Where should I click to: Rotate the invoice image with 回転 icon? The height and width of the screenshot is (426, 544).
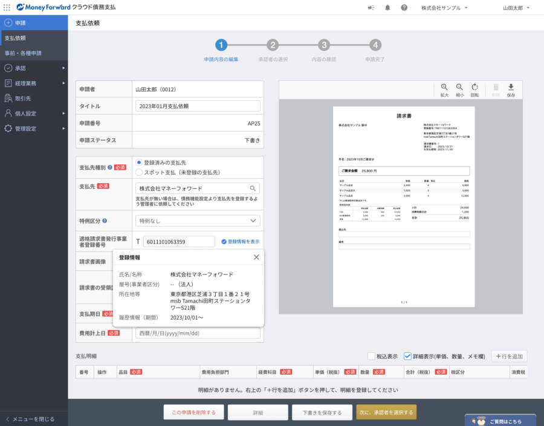(474, 88)
